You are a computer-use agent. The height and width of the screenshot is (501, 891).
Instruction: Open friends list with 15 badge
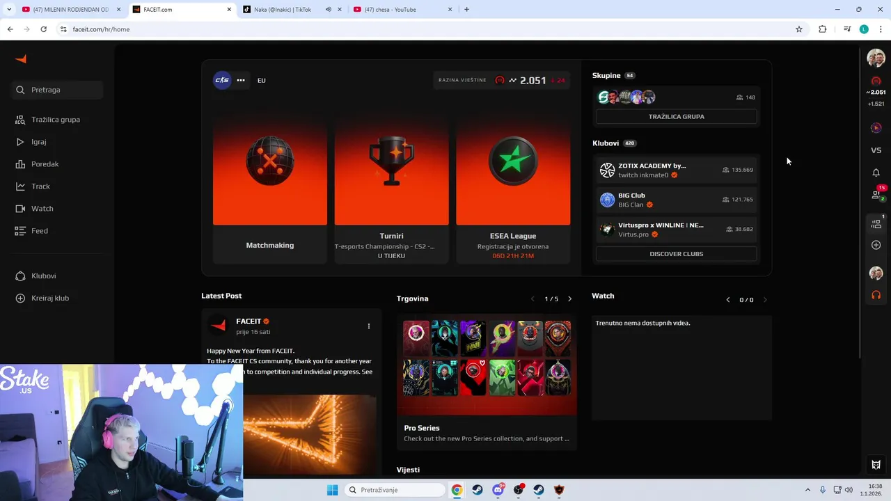tap(877, 194)
